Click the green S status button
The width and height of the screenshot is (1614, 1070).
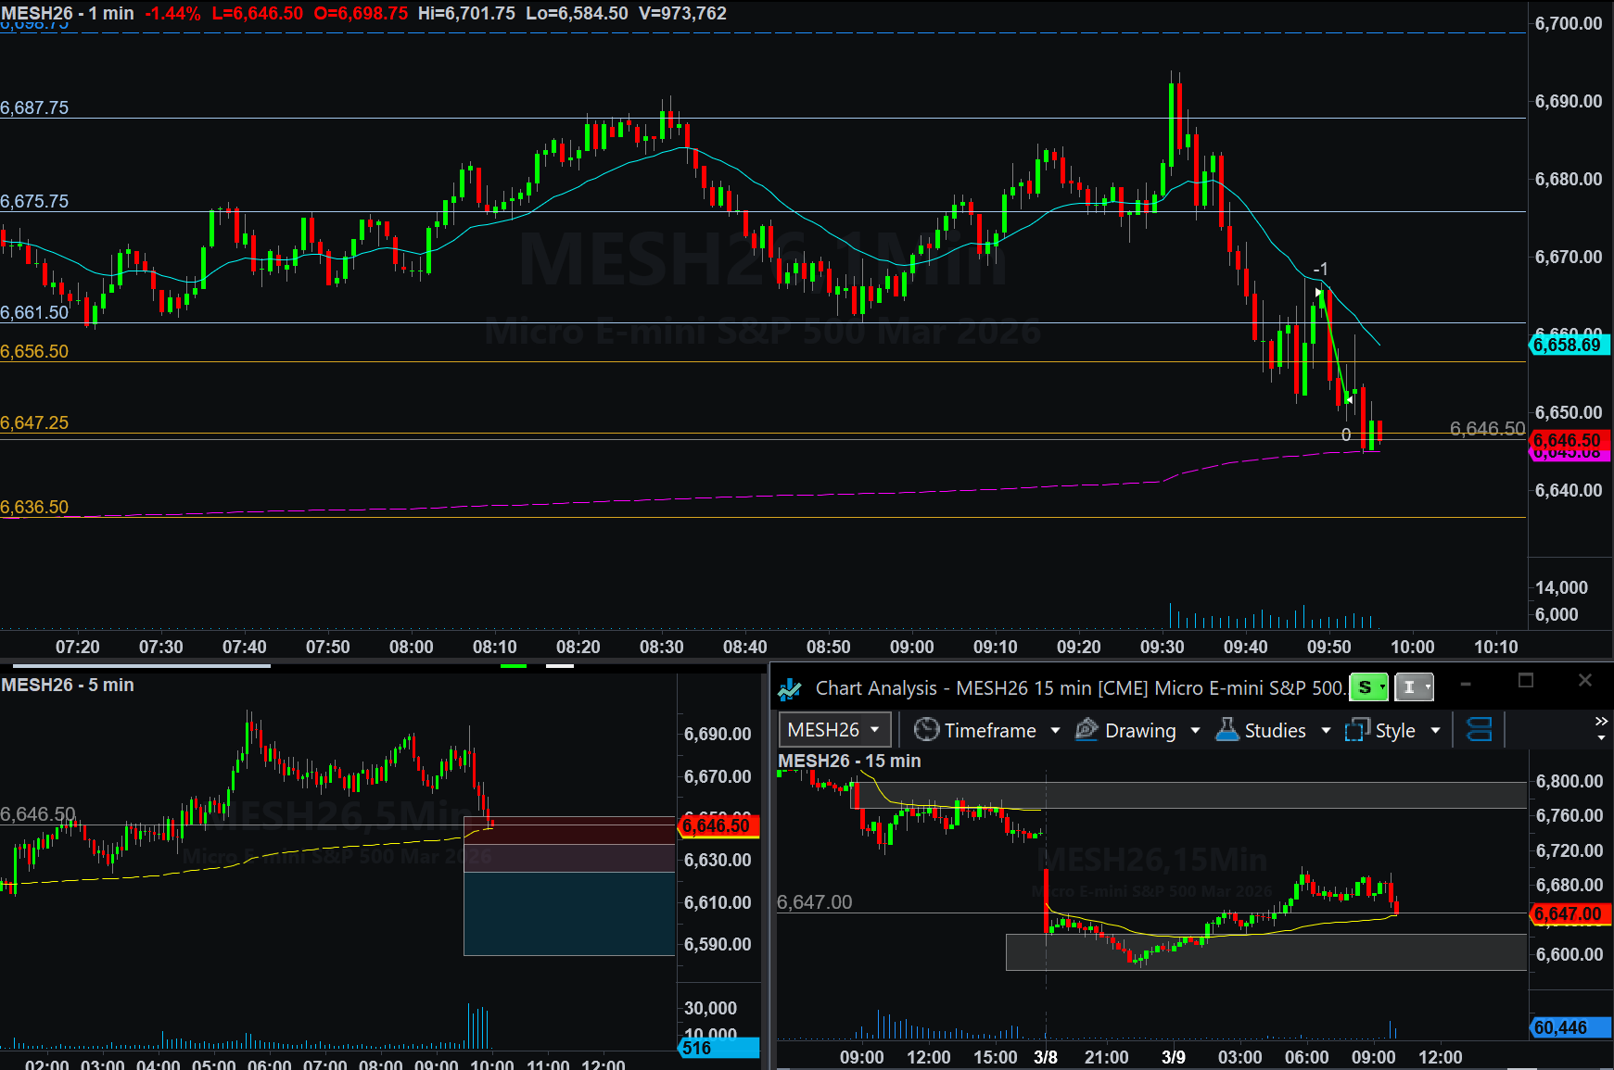click(x=1367, y=687)
